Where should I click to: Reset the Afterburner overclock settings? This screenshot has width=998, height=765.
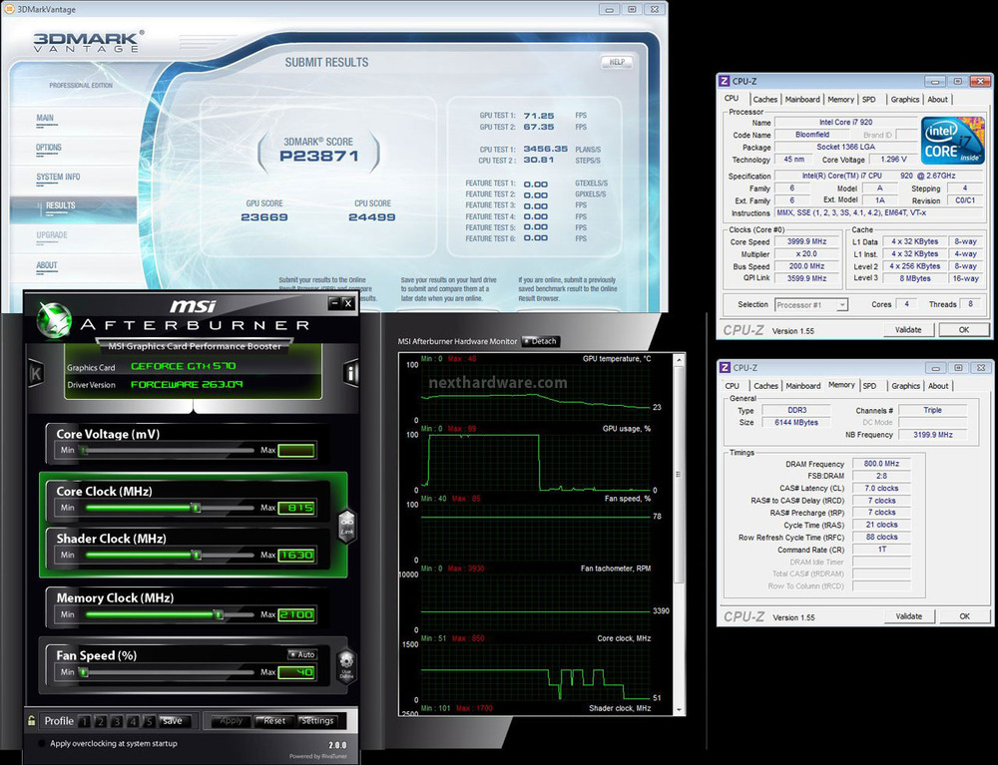[274, 721]
